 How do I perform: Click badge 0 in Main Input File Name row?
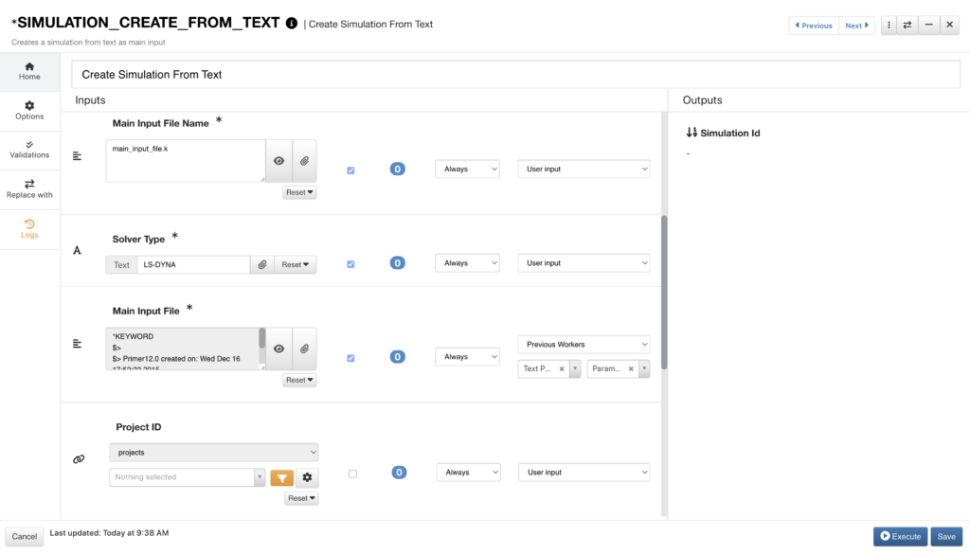[397, 169]
